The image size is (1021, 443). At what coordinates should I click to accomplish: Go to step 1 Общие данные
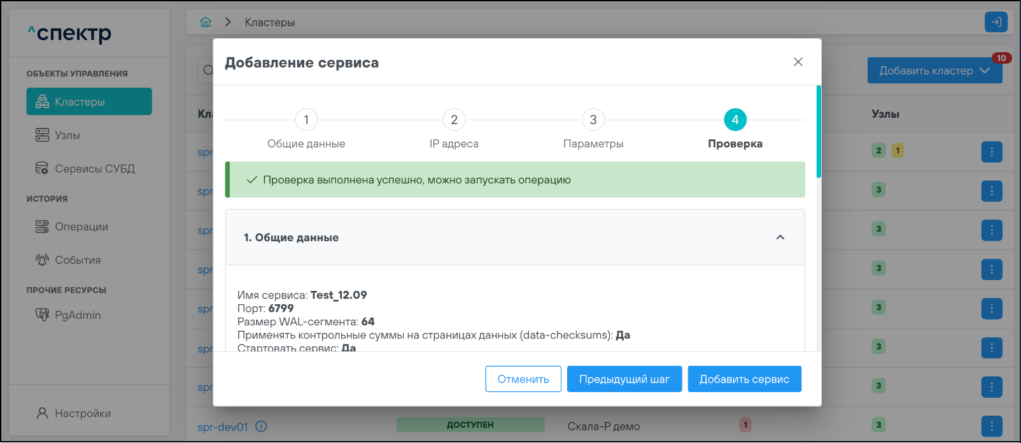click(x=306, y=120)
